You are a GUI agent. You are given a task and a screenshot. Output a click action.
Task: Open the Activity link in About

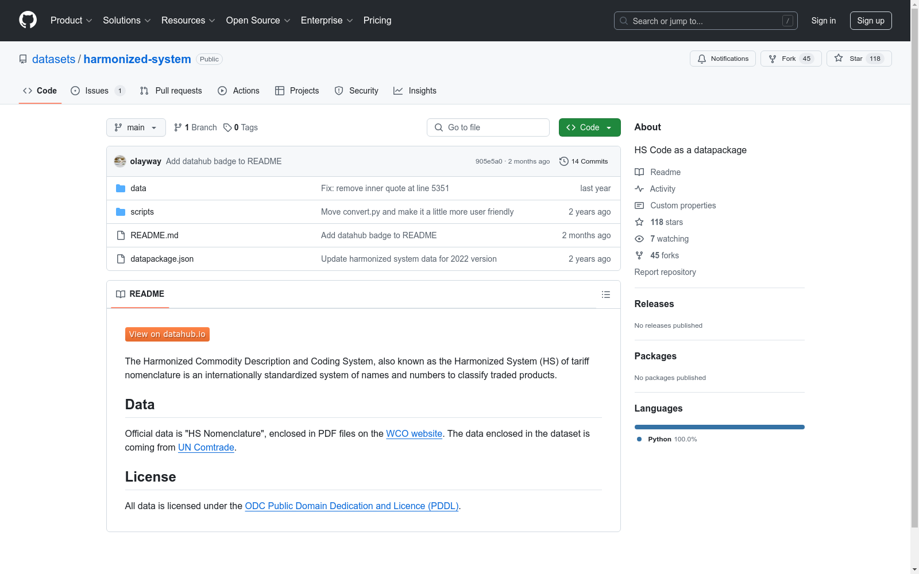pos(655,189)
